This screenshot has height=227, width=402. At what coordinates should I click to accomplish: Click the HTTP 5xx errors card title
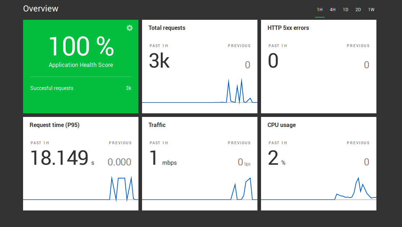(x=288, y=28)
